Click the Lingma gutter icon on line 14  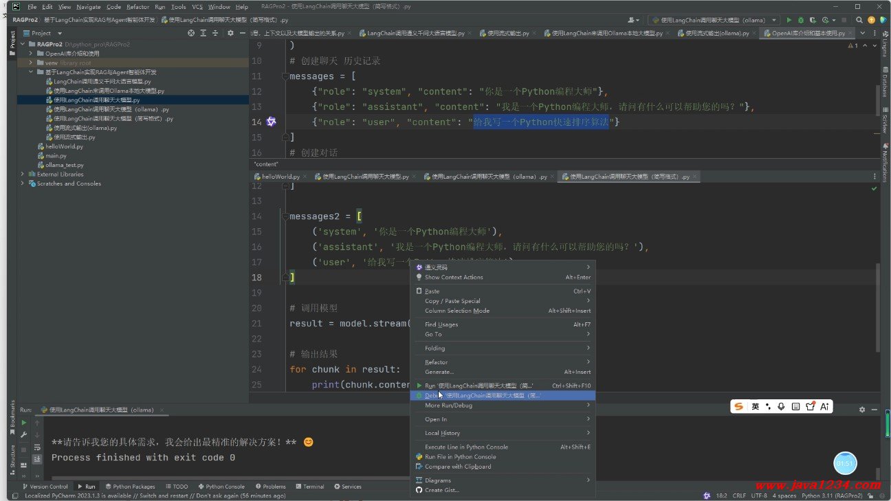tap(271, 122)
